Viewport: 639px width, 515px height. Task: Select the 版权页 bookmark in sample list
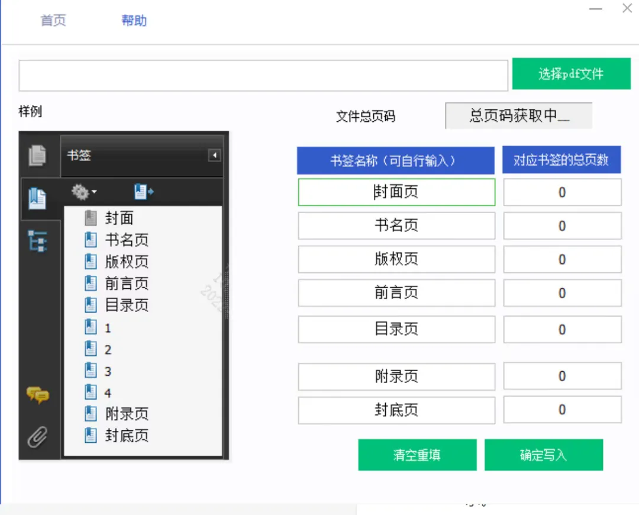click(x=126, y=262)
